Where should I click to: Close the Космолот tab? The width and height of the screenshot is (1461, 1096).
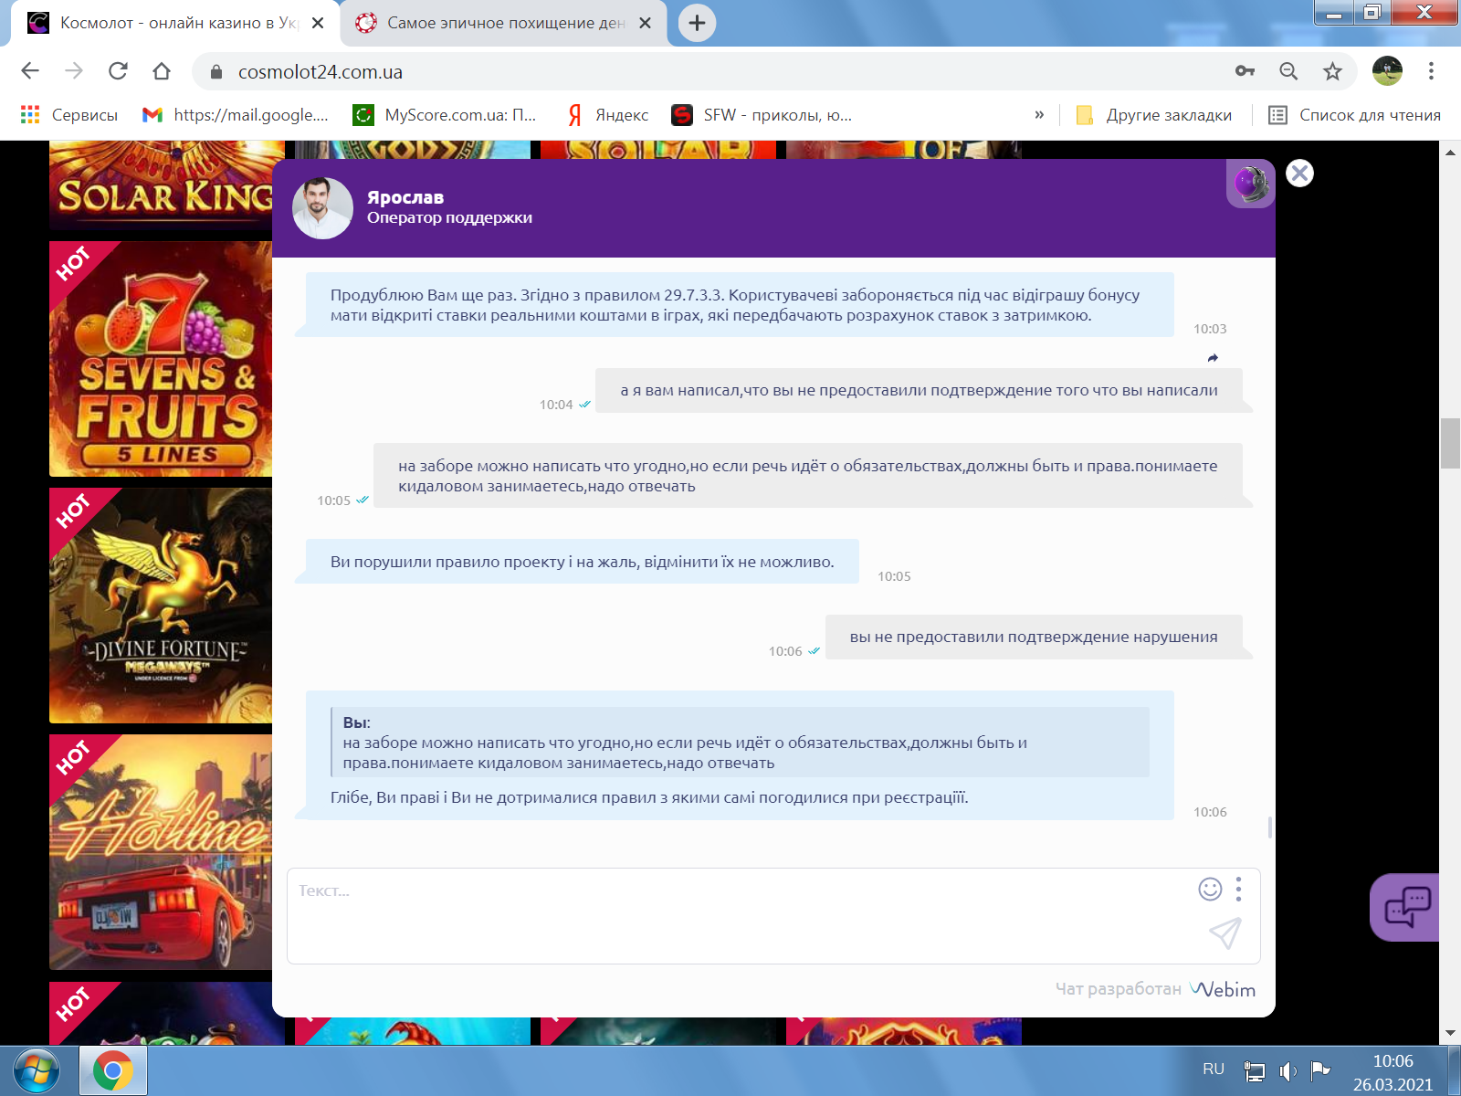(x=318, y=23)
